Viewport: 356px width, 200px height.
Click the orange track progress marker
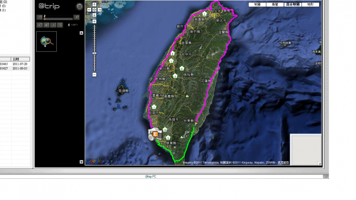tap(44, 19)
